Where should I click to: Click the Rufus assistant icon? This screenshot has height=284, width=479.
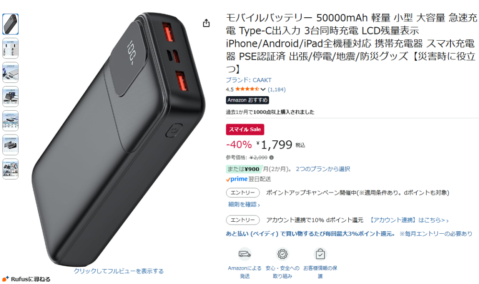pos(5,279)
